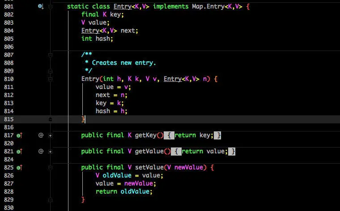Click the 'next;' field on line 804
The width and height of the screenshot is (340, 211).
[x=129, y=30]
